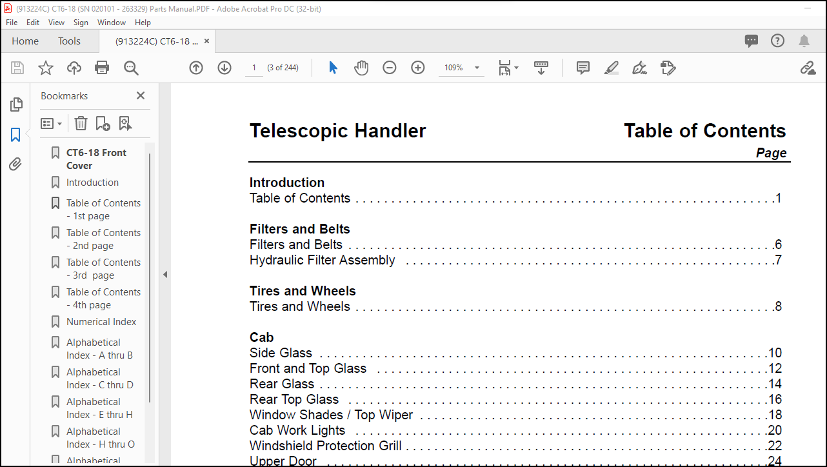Open Table of Contents 2nd page bookmark

(103, 239)
